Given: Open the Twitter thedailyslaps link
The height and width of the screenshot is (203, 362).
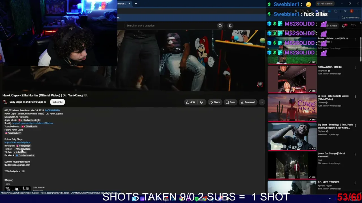Looking at the screenshot, I should click(21, 149).
